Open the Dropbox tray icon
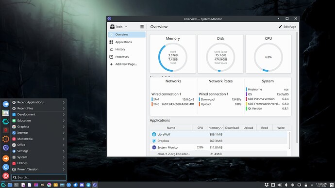Viewport: 335px width, 188px height. pos(267,185)
